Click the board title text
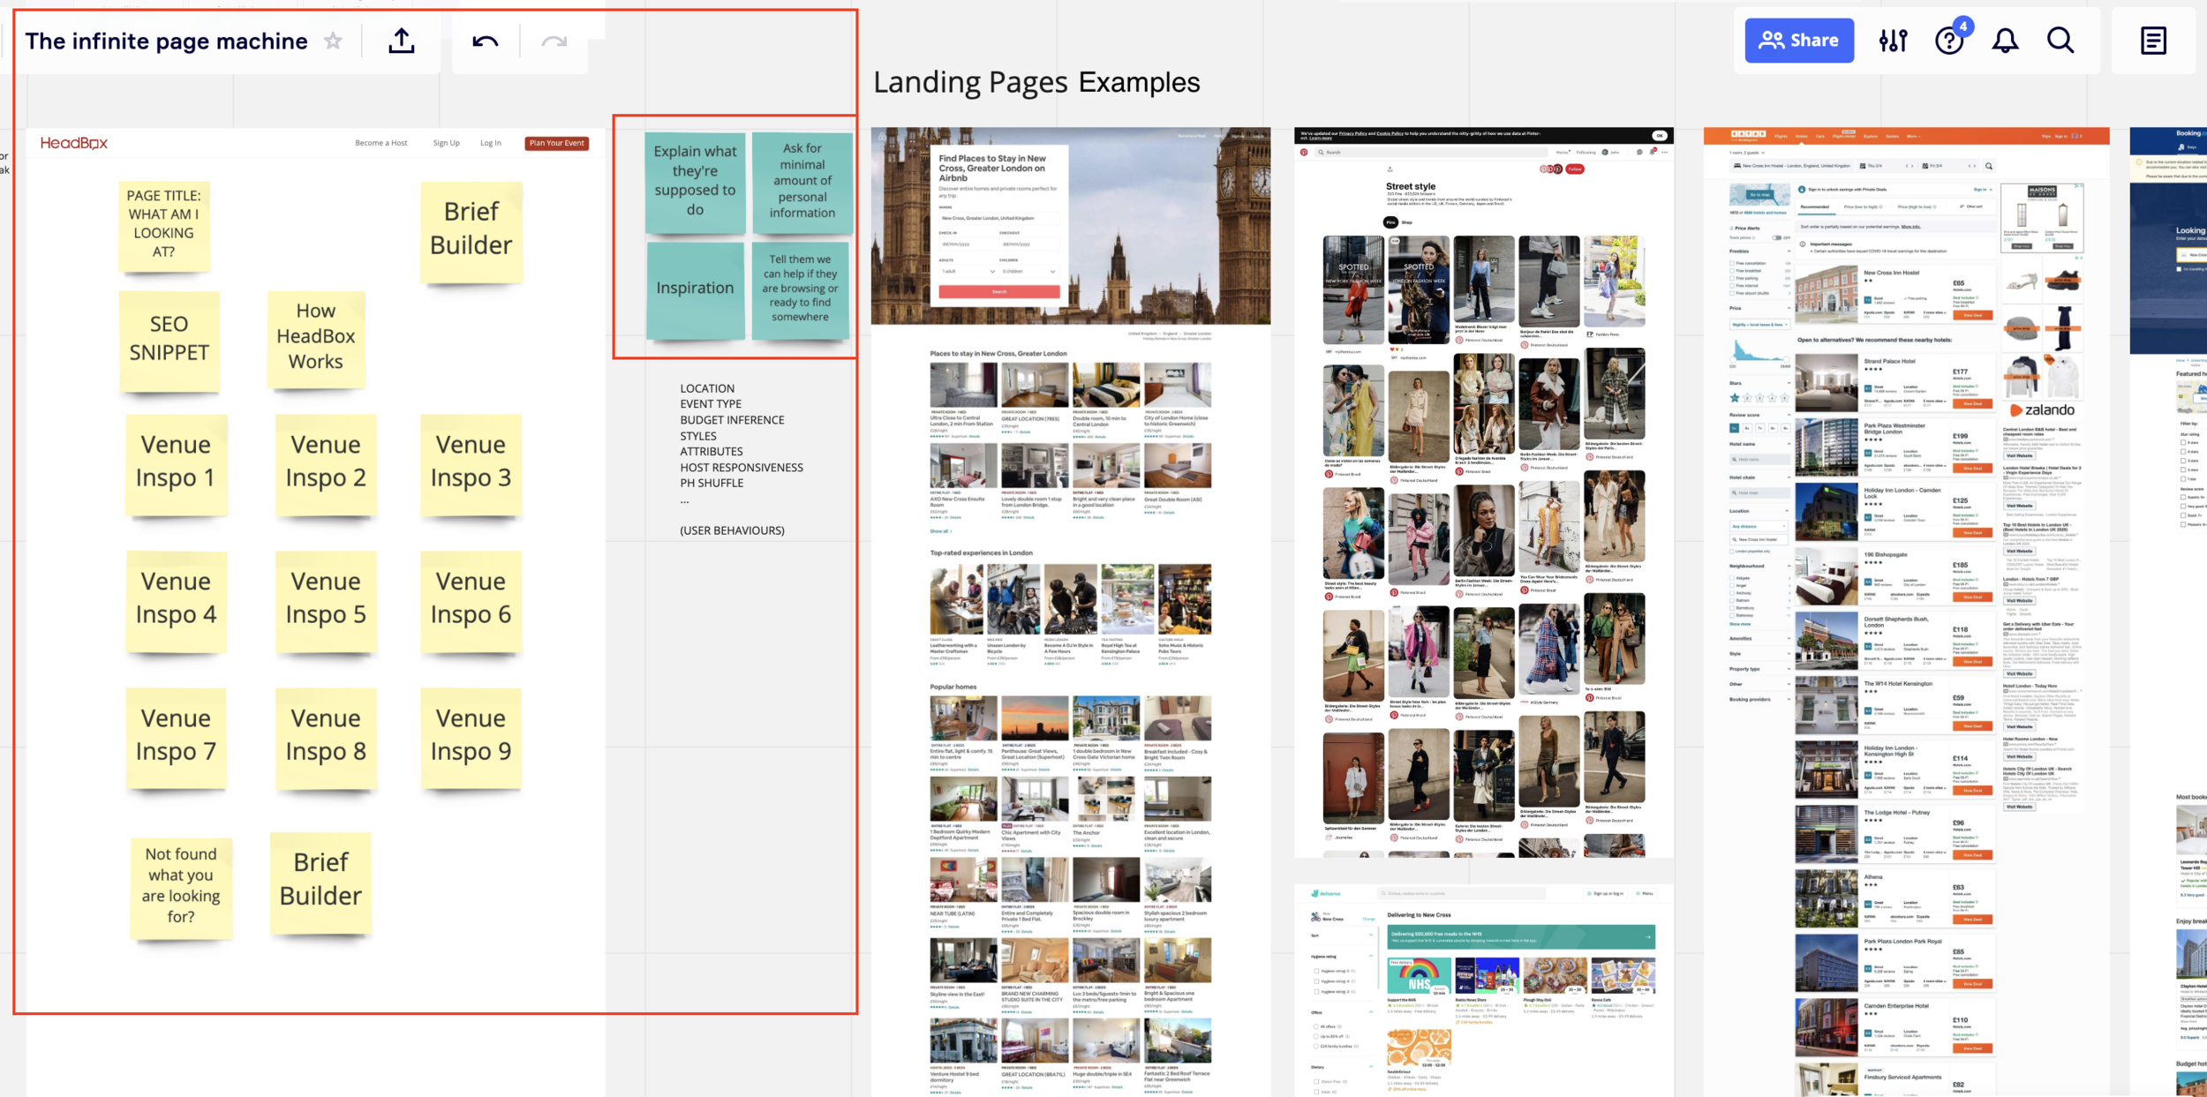 (166, 41)
